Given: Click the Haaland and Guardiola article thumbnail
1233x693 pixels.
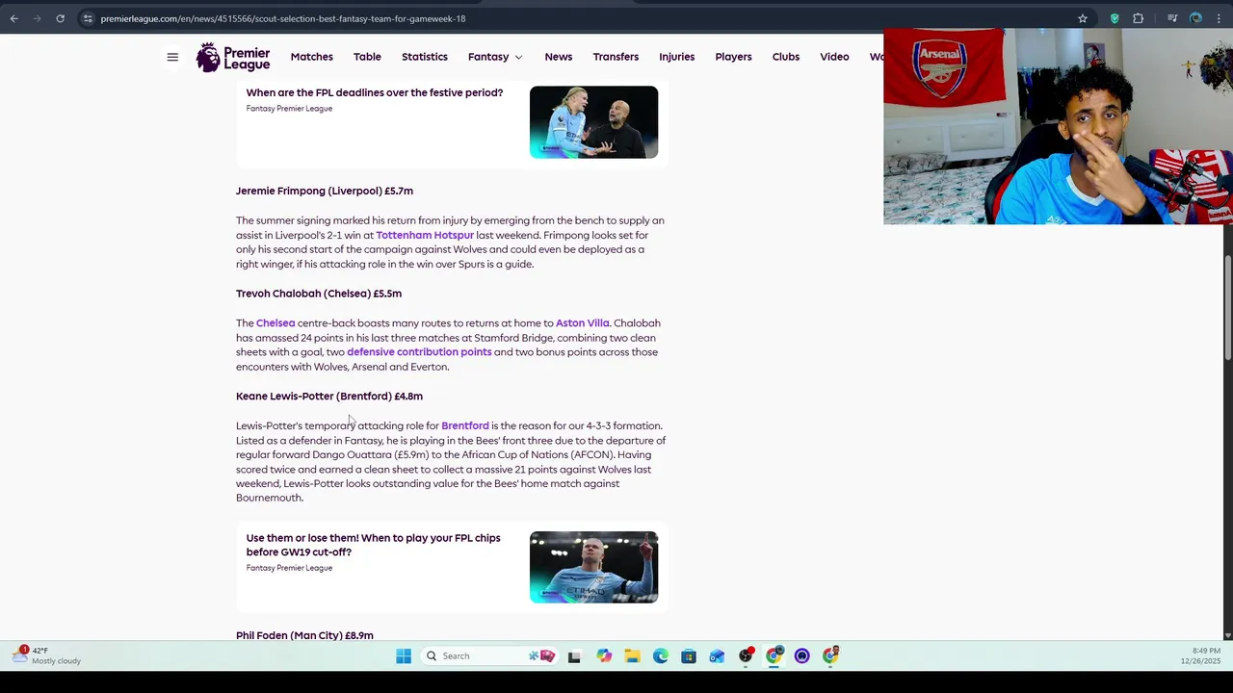Looking at the screenshot, I should 593,122.
